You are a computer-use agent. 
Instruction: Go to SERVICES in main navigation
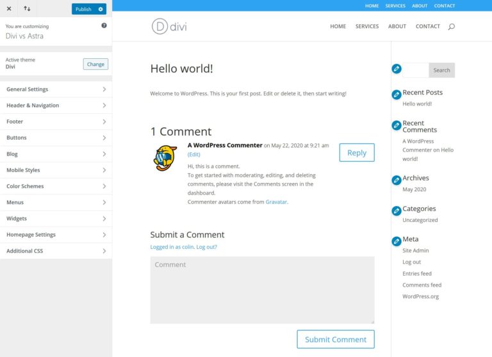click(x=367, y=26)
